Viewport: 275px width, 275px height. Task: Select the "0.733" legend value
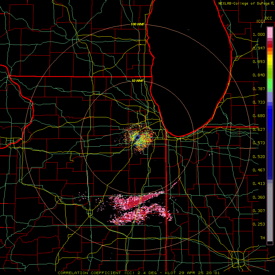coord(259,102)
